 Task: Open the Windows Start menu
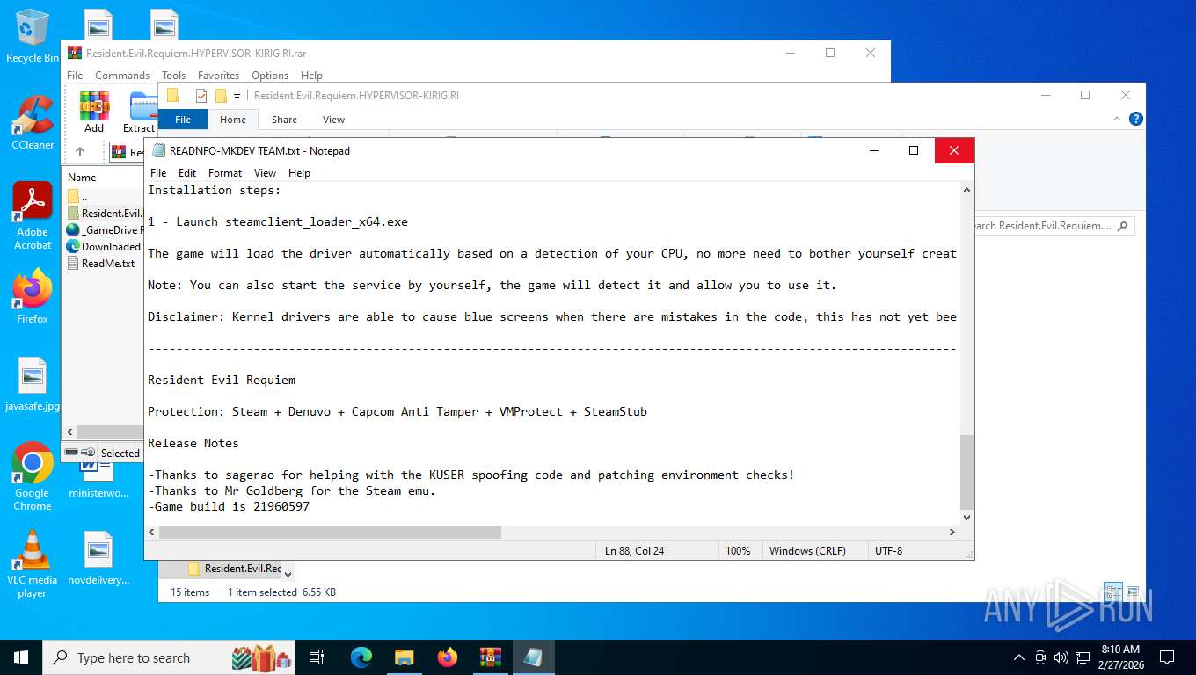21,657
